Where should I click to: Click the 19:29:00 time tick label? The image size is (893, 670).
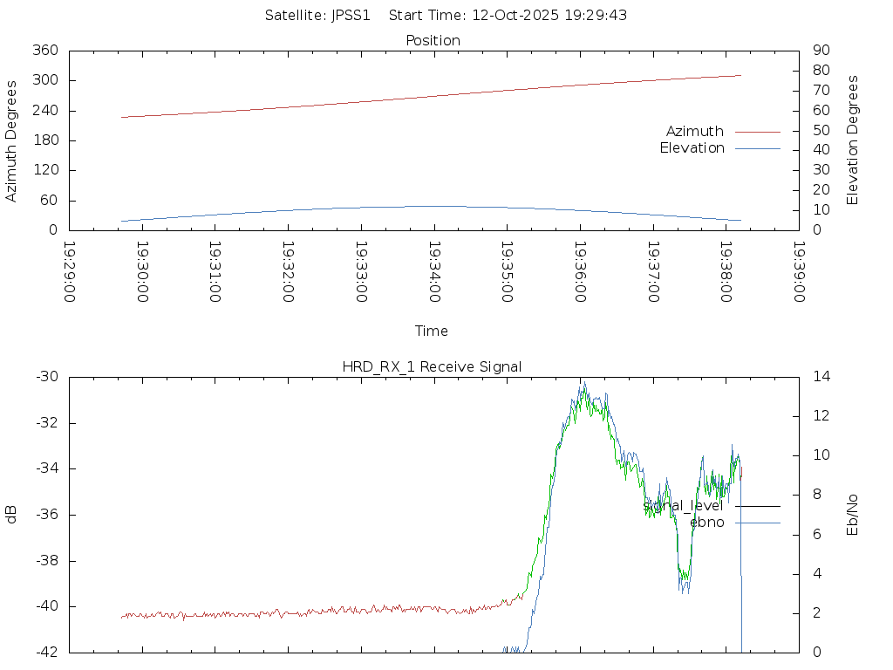(x=70, y=272)
